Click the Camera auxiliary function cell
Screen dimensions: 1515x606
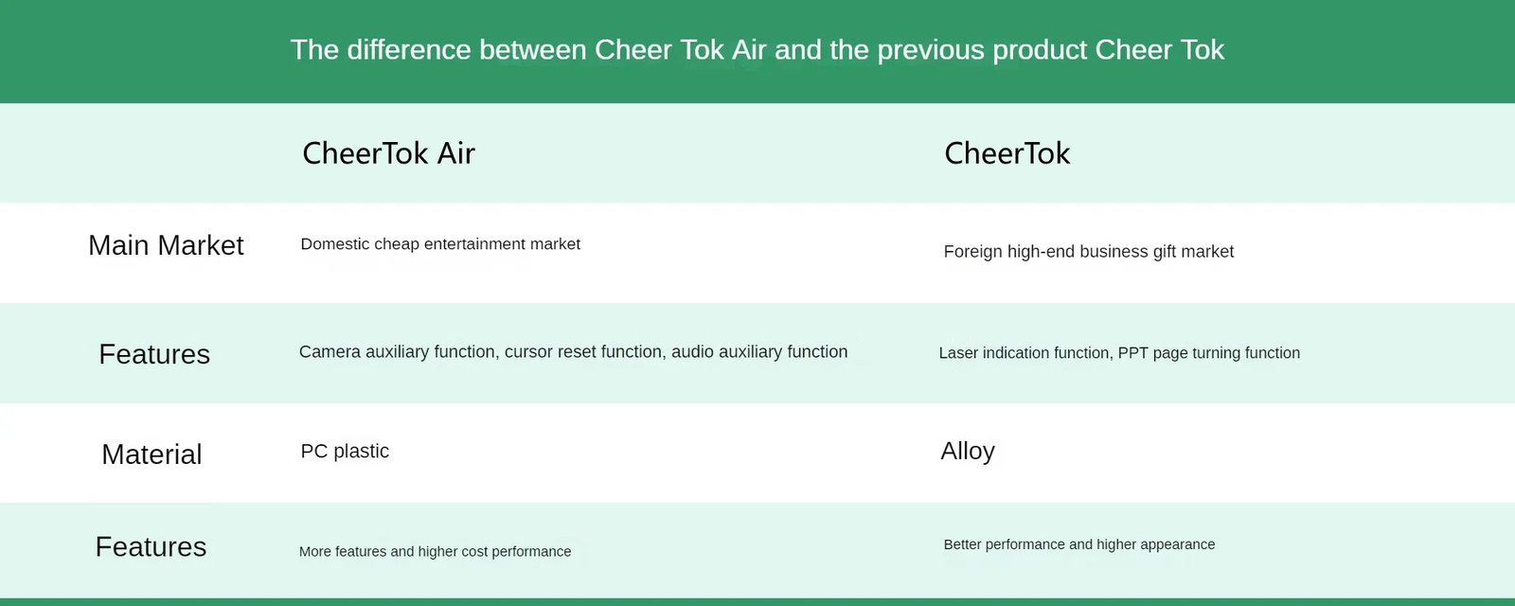pyautogui.click(x=573, y=352)
